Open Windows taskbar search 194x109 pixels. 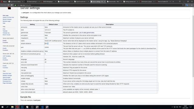pyautogui.click(x=7, y=107)
